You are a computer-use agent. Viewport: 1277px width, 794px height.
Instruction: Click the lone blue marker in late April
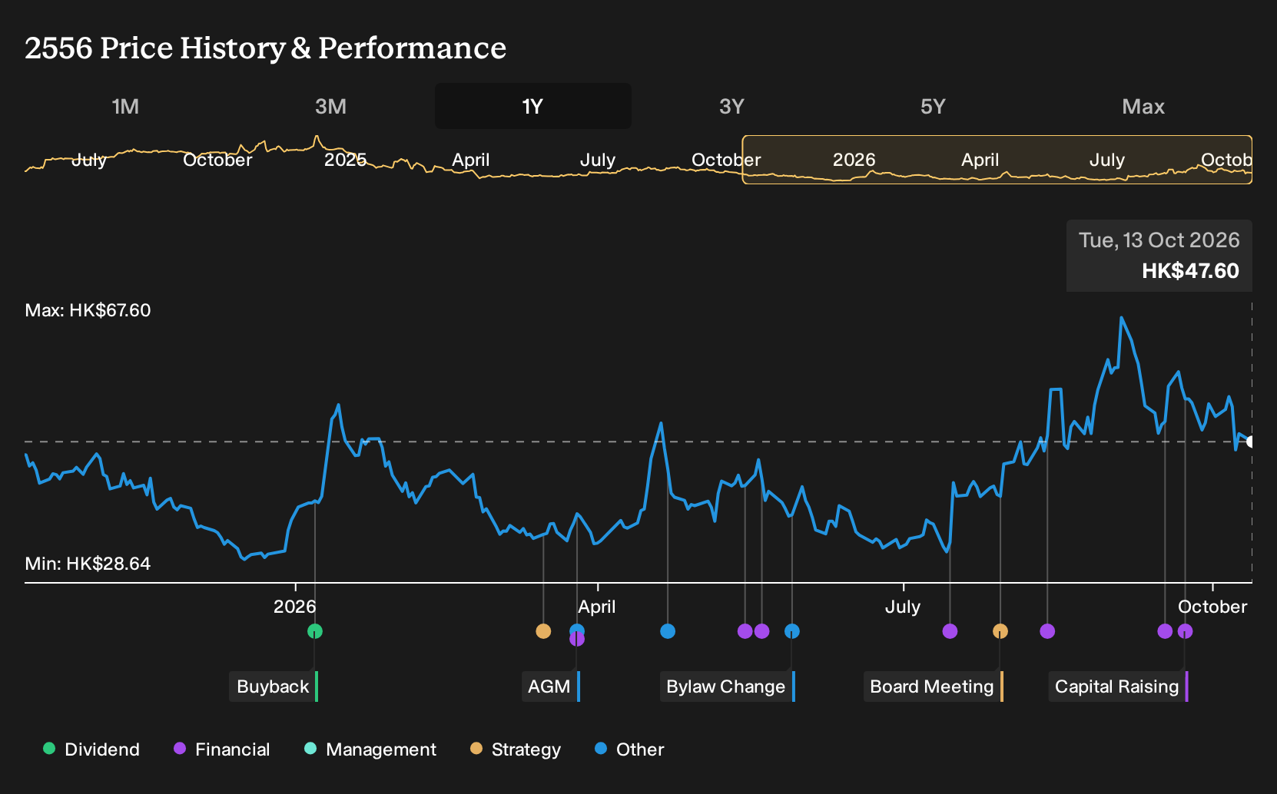[x=668, y=631]
